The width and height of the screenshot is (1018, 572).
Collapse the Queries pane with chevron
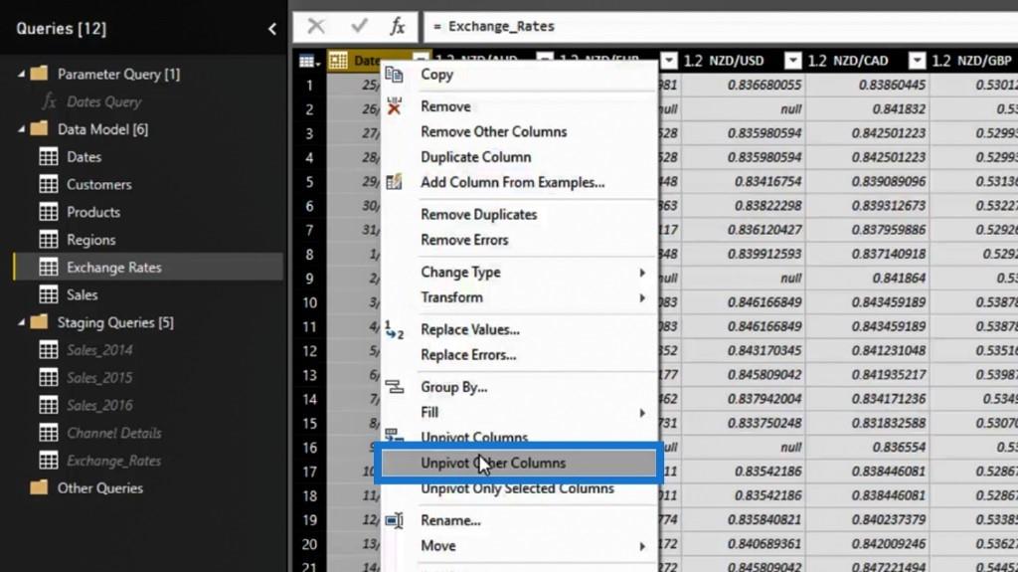[x=272, y=29]
